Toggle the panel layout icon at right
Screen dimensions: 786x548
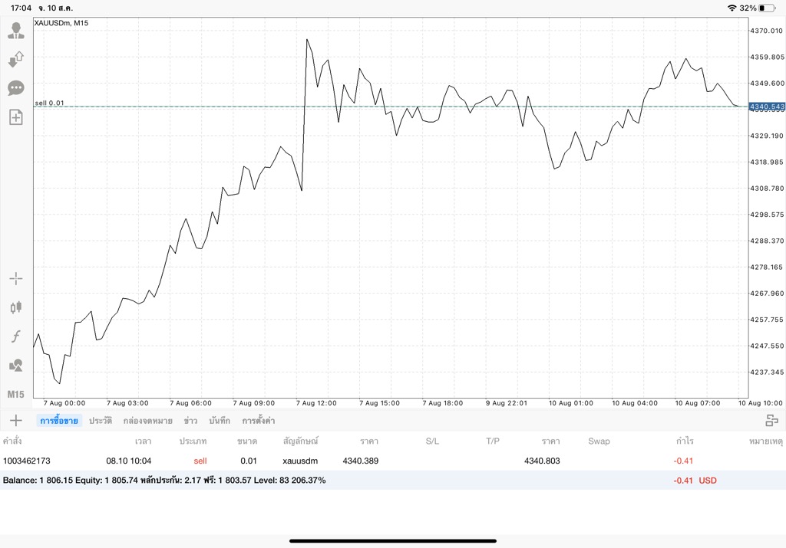click(x=771, y=421)
